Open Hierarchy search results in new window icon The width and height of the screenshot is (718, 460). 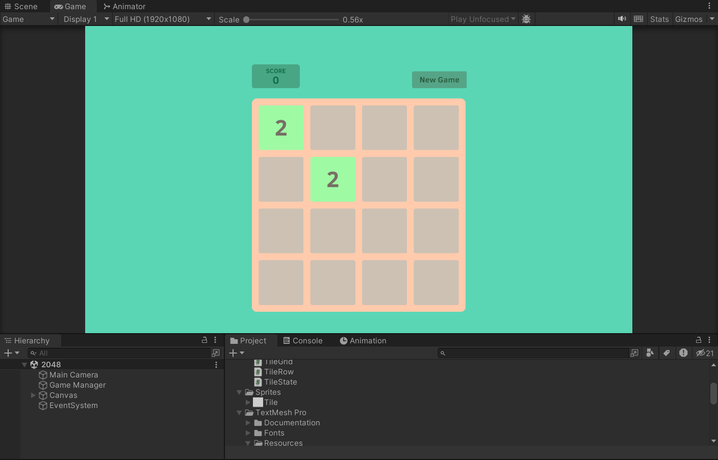pos(217,353)
